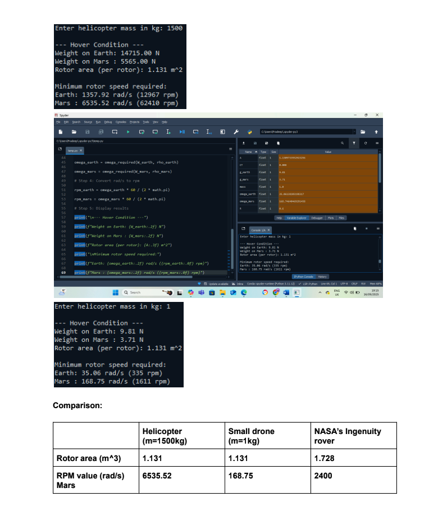Click the Debug cell icon
This screenshot has height=506, width=447.
pyautogui.click(x=195, y=132)
